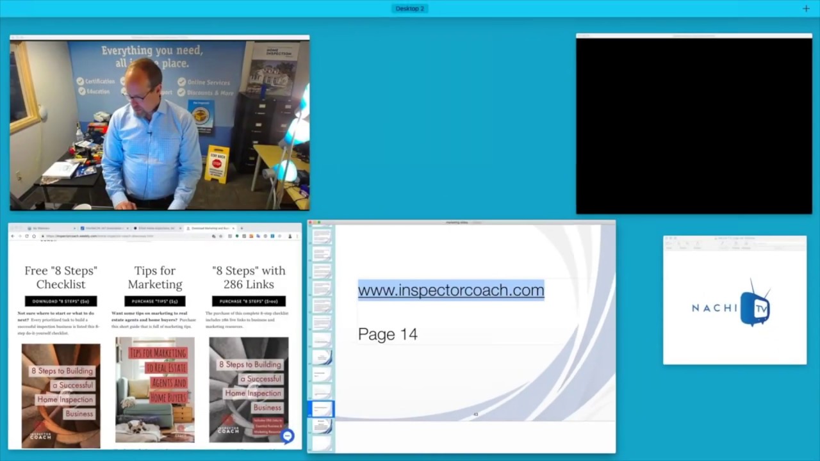Screen dimensions: 820x461
Task: Select the webcam video window
Action: pyautogui.click(x=160, y=122)
